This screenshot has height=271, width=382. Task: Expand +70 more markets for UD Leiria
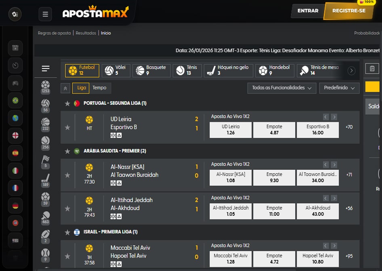click(349, 127)
